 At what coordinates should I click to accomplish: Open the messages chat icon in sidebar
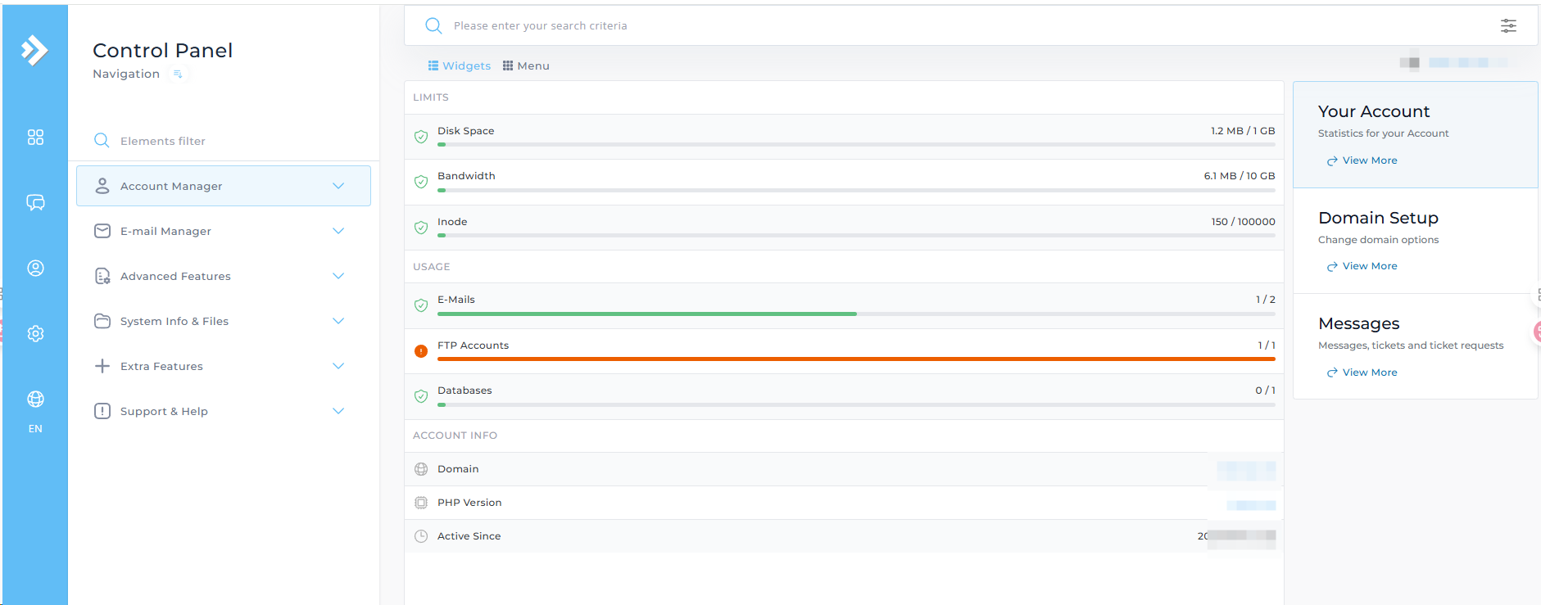tap(35, 202)
